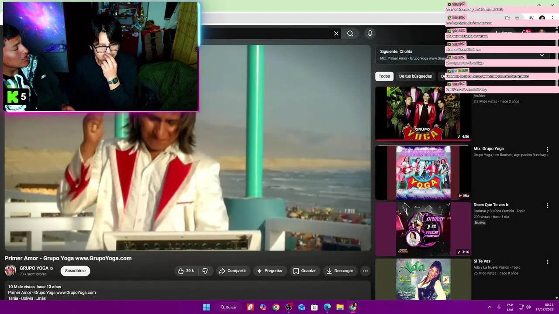Screen dimensions: 559x314
Task: Start voice search with the microphone icon
Action: pos(370,34)
